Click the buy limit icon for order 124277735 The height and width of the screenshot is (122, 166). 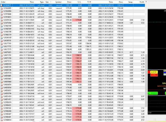(x=2, y=47)
